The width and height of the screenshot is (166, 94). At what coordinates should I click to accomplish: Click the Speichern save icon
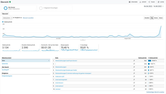coord(130,2)
